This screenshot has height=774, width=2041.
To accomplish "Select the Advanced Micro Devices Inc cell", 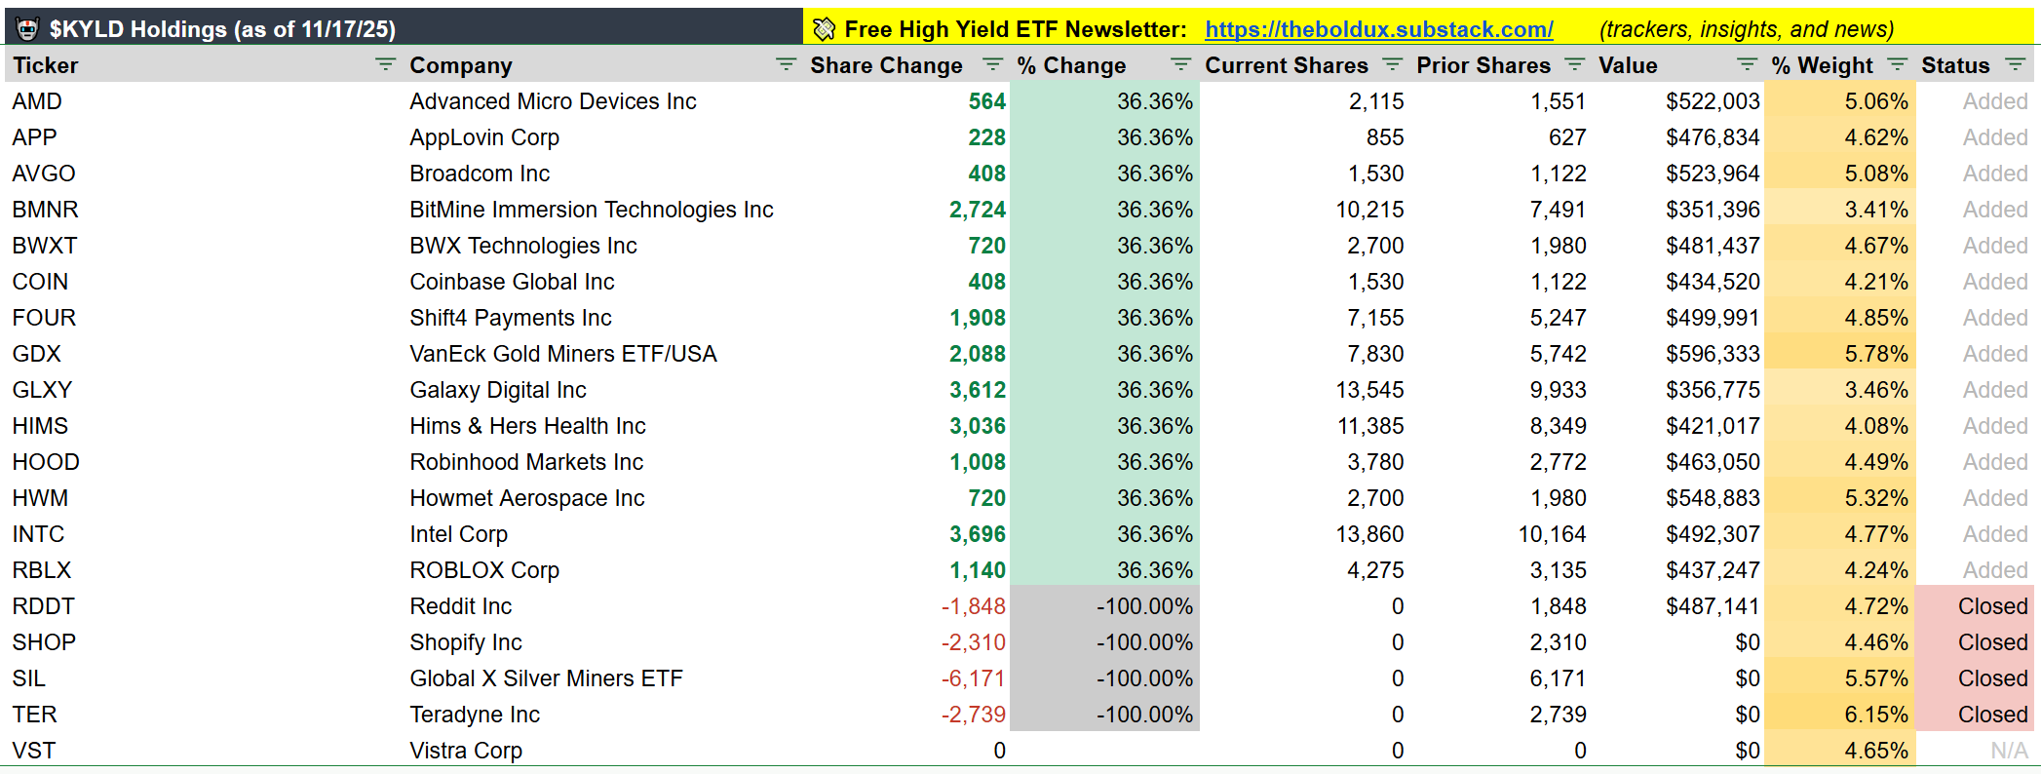I will coord(602,101).
